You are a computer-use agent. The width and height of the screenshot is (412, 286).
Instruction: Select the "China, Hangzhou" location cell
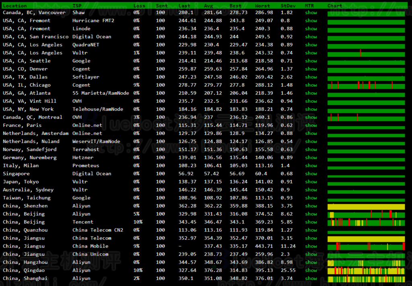click(x=25, y=262)
